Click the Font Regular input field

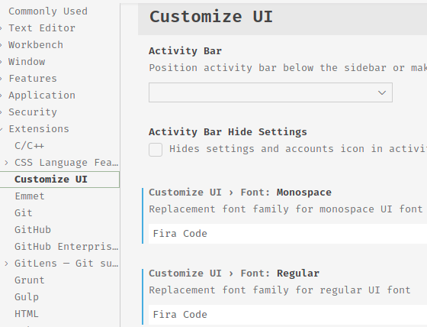[287, 315]
